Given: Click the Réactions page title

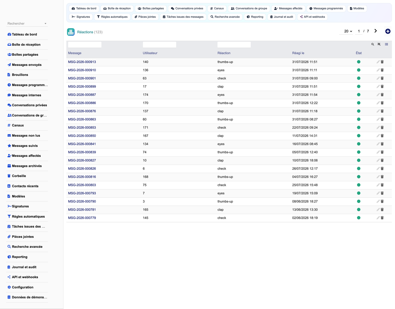Looking at the screenshot, I should (x=85, y=32).
